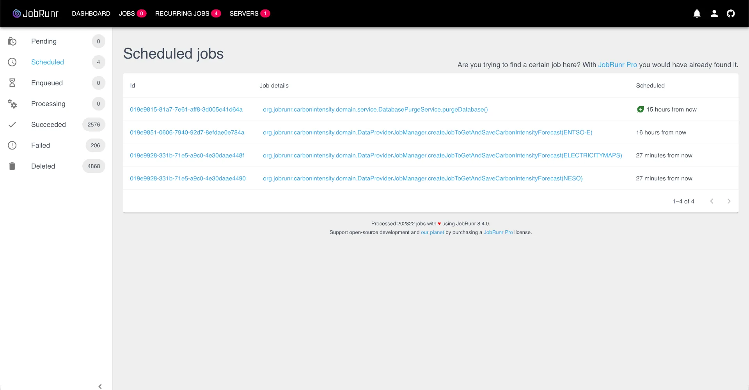
Task: Click the '1–4 of 4' pagination text
Action: point(683,201)
